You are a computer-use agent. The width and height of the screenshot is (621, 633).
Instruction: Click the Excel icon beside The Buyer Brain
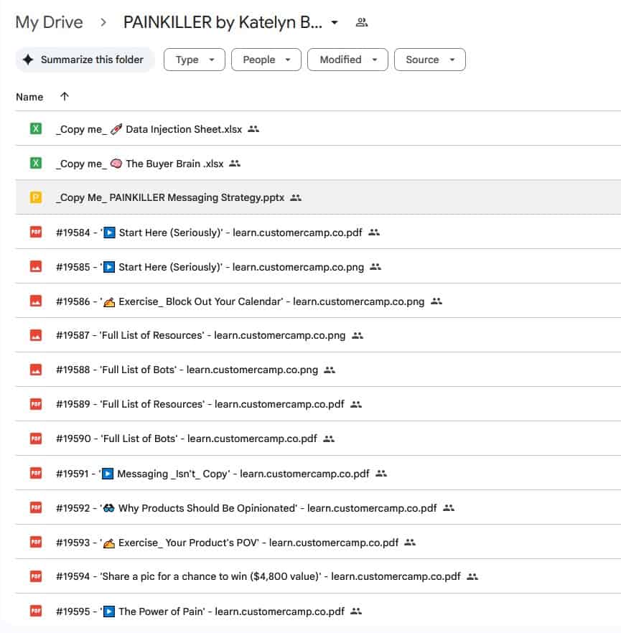[x=36, y=164]
